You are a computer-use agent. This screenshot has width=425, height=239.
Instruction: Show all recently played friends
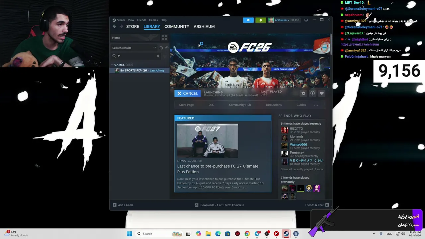pos(302,169)
